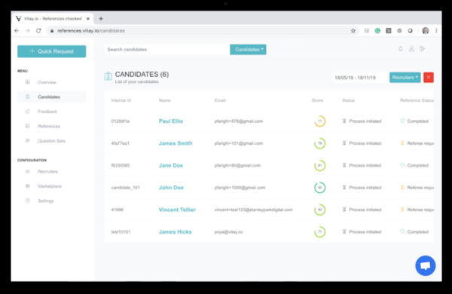This screenshot has width=452, height=294.
Task: Open candidate Paul Ellis
Action: click(171, 121)
